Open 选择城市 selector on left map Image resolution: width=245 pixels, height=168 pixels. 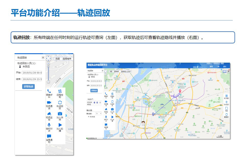pos(67,59)
